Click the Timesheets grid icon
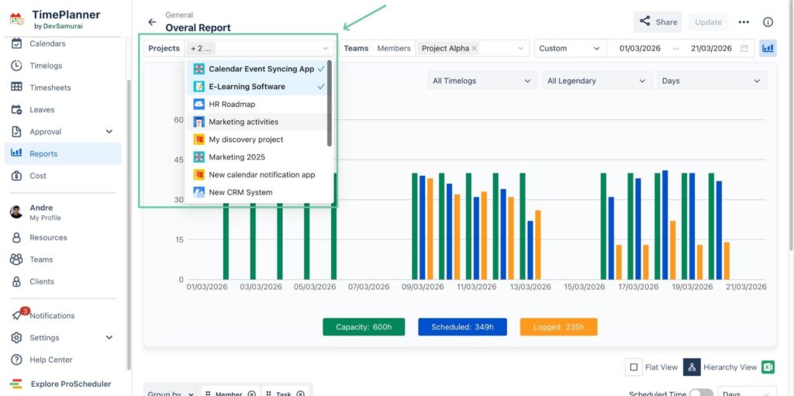The height and width of the screenshot is (396, 794). click(16, 87)
